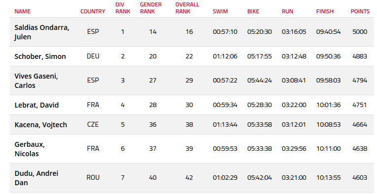Sort results by BIKE time header
Screen dimensions: 377x194
click(x=253, y=11)
